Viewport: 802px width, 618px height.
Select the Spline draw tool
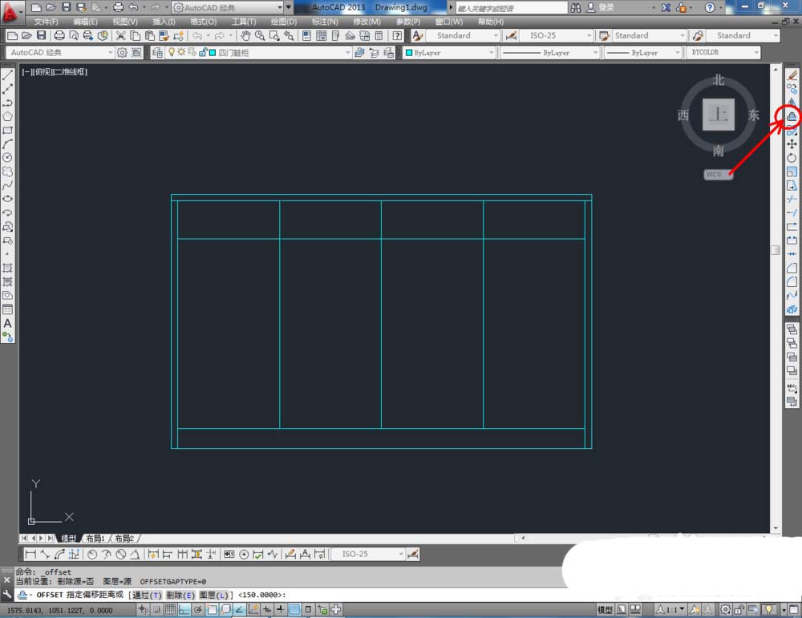8,185
